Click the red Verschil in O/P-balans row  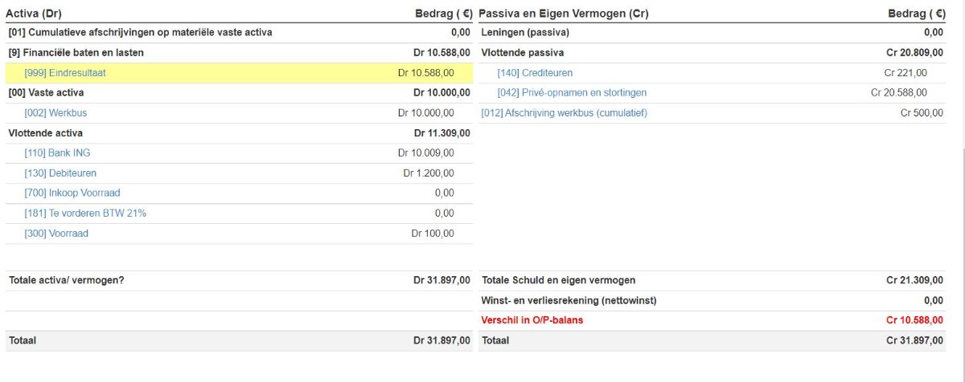pyautogui.click(x=712, y=320)
